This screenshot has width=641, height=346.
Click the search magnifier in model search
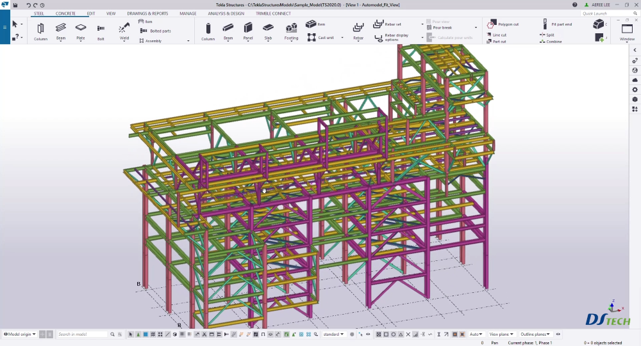(x=112, y=334)
